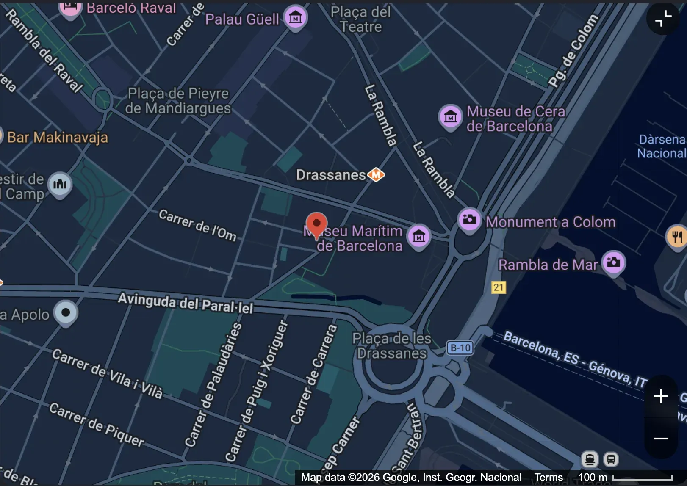Screen dimensions: 687x486
Task: Click Carrer de Piquer street label
Action: click(x=97, y=425)
